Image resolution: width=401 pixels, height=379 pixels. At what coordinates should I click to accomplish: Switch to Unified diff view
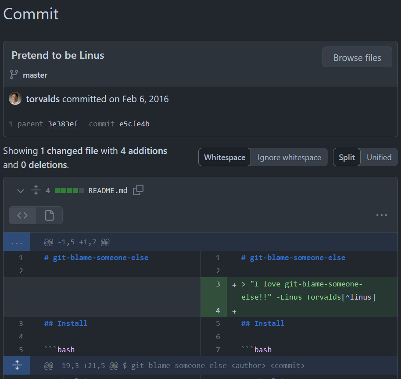point(379,157)
